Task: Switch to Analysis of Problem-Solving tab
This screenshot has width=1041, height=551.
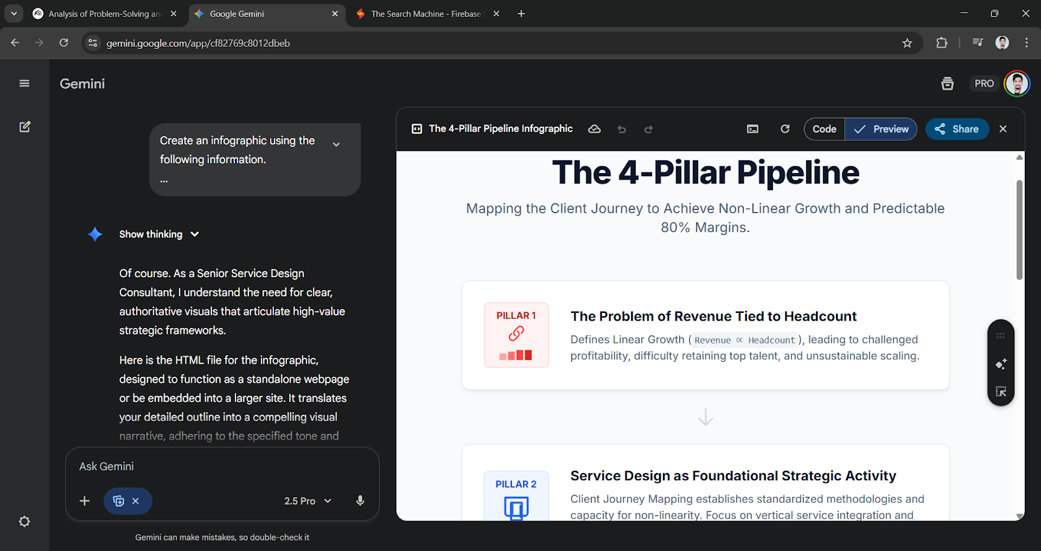Action: coord(104,14)
